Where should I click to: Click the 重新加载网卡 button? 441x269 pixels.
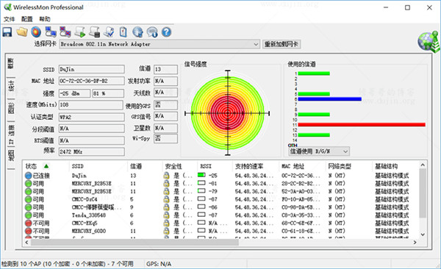tap(282, 44)
